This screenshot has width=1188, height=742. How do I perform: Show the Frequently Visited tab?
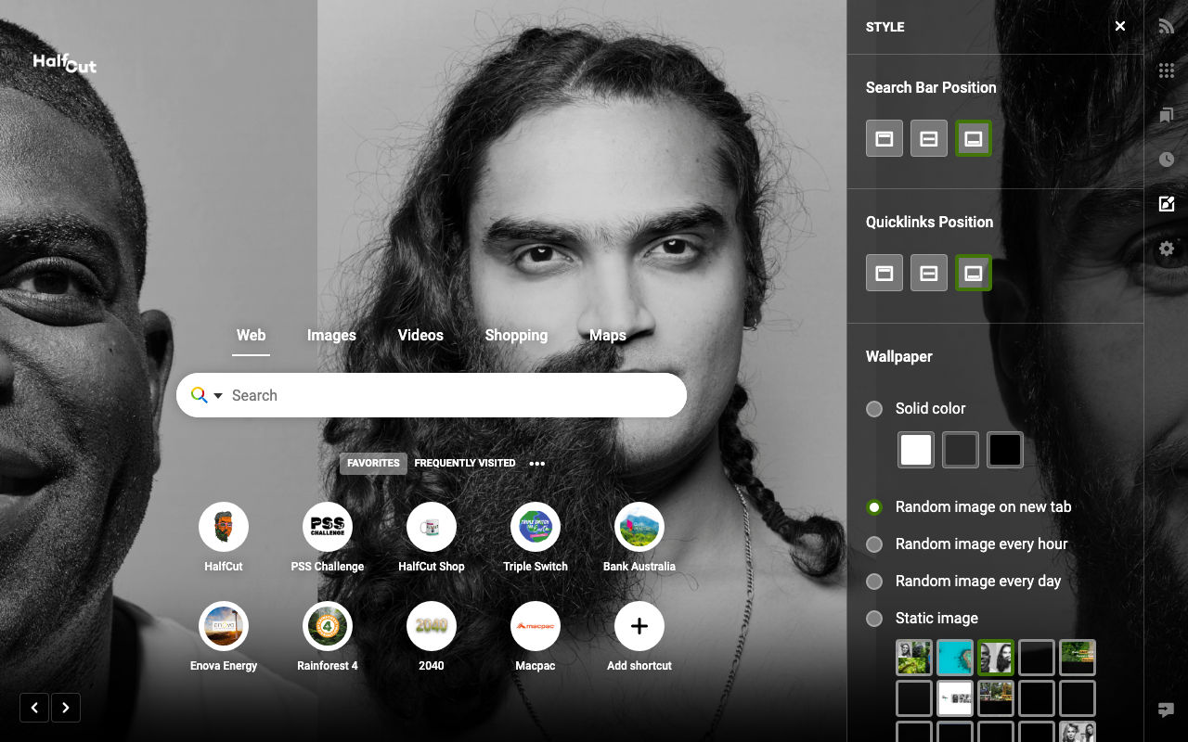[x=465, y=463]
